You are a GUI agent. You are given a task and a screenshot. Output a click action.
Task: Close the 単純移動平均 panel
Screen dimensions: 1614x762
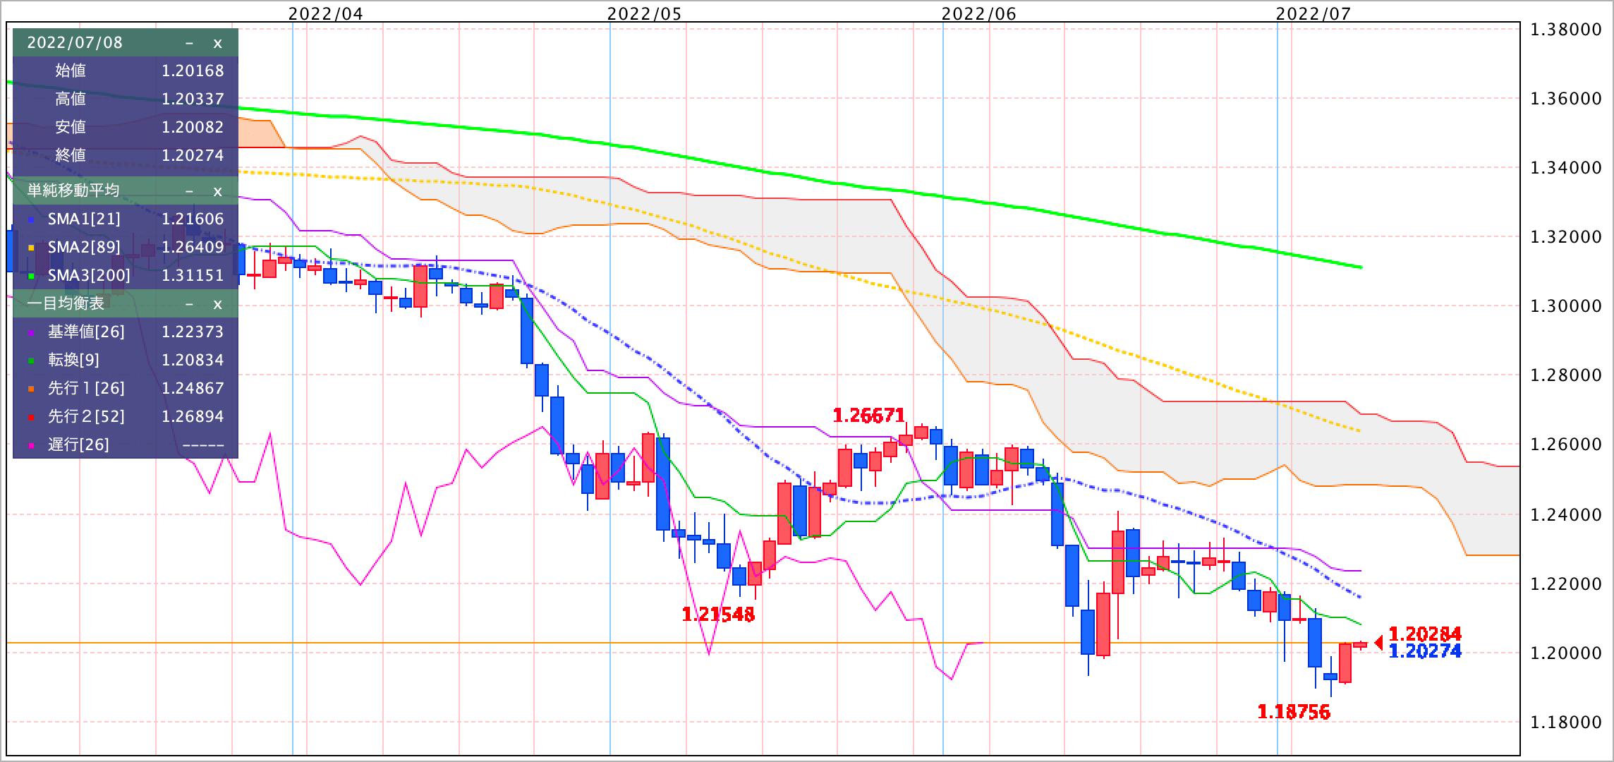(x=217, y=191)
